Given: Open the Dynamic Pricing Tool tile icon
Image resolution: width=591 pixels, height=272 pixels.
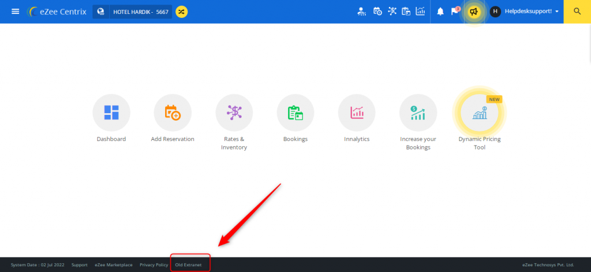Looking at the screenshot, I should point(480,113).
